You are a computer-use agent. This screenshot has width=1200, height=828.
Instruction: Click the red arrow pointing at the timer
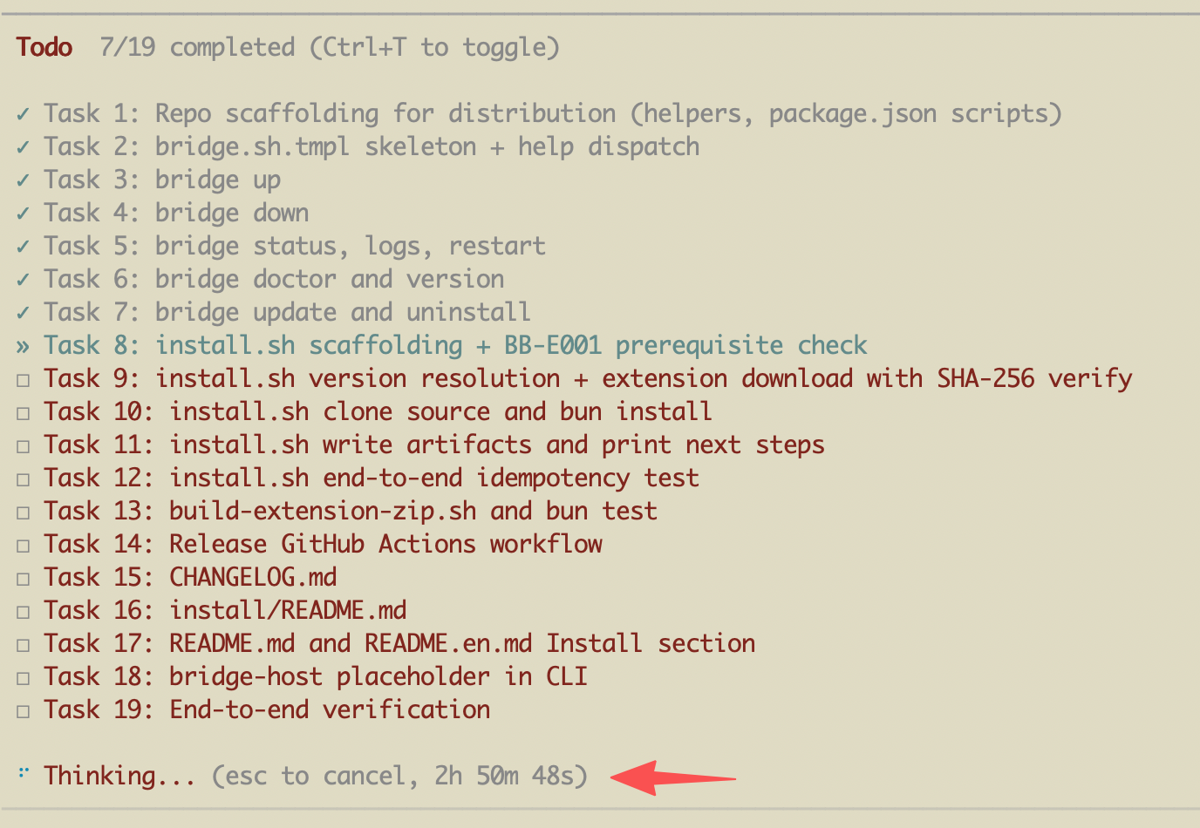click(673, 777)
